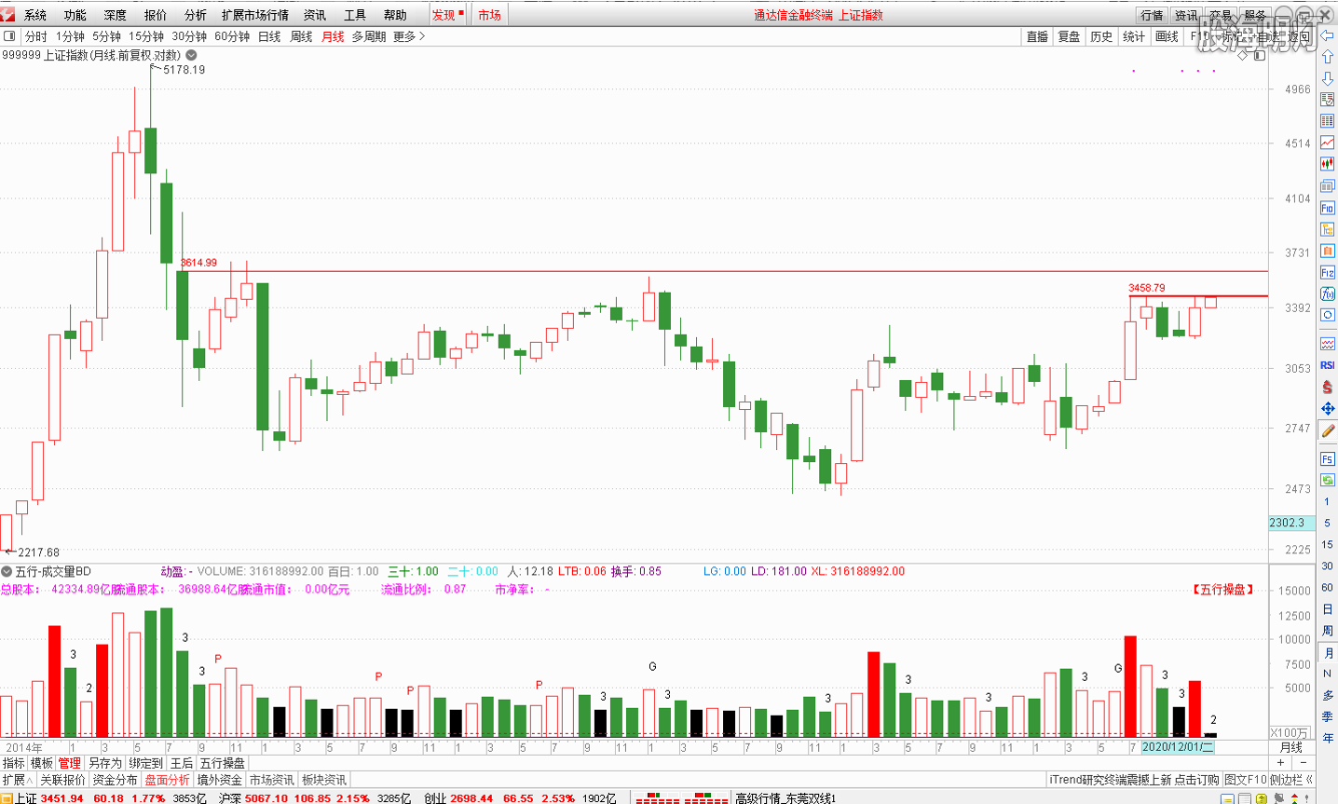1338x804 pixels.
Task: Click the 市场 button
Action: (490, 15)
